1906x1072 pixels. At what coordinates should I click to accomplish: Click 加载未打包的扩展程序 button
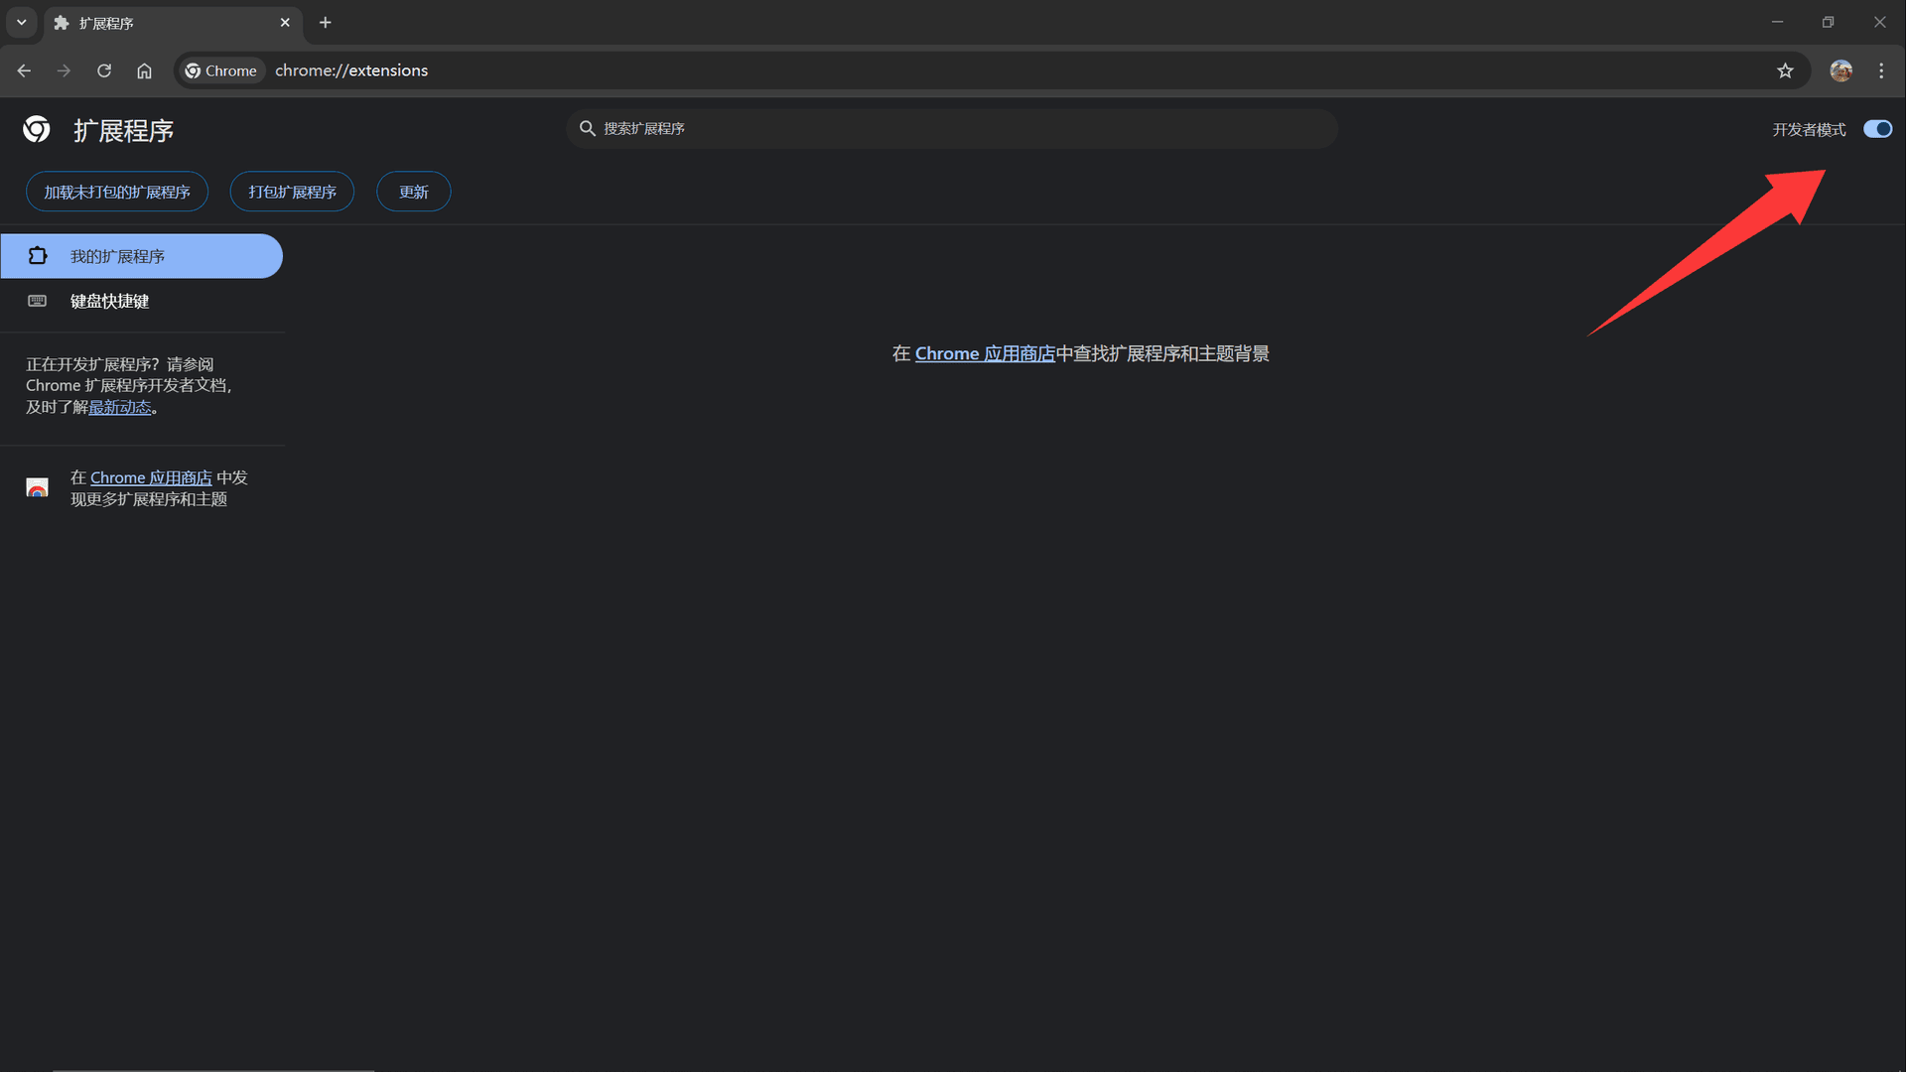[x=117, y=192]
